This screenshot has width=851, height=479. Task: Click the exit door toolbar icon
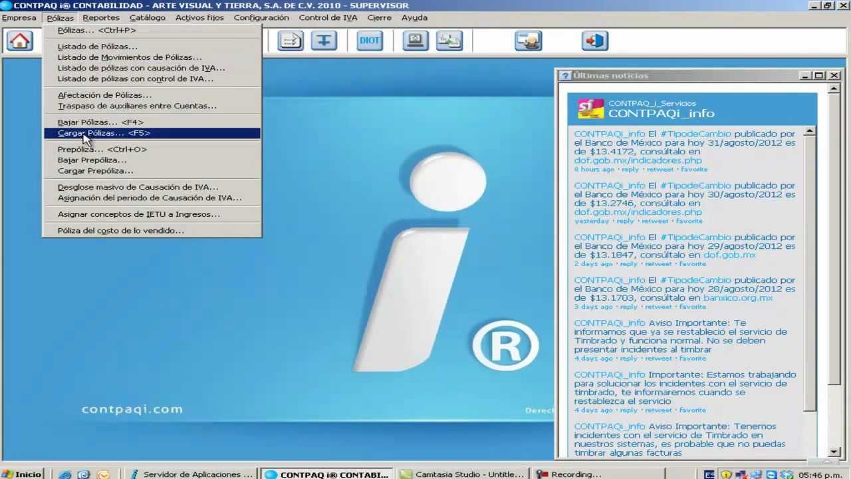(x=595, y=41)
